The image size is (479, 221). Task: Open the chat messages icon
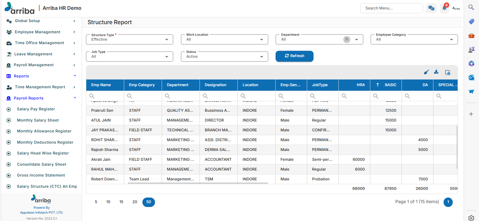[431, 8]
